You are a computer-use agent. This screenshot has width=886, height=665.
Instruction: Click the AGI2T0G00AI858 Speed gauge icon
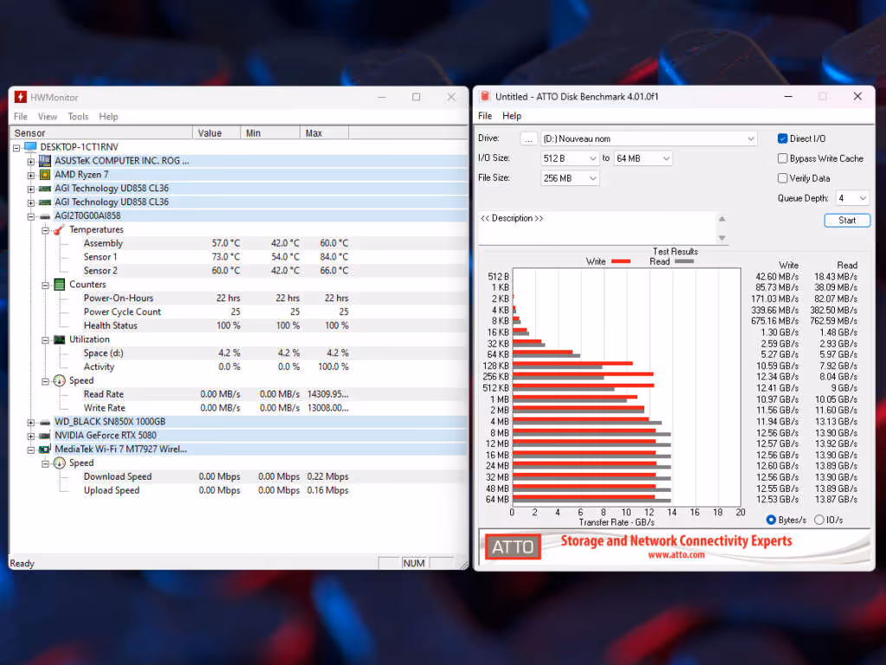60,381
